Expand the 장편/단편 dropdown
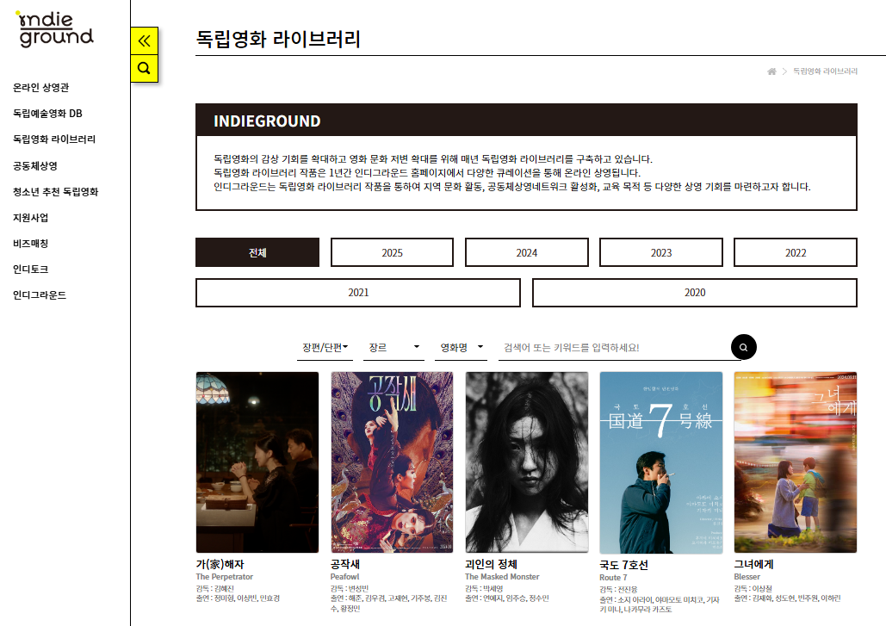This screenshot has height=626, width=886. [325, 348]
